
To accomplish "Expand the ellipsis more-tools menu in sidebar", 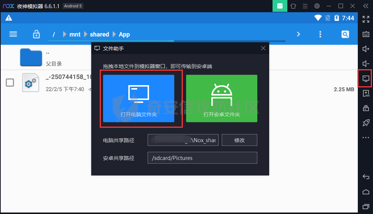I will (366, 137).
